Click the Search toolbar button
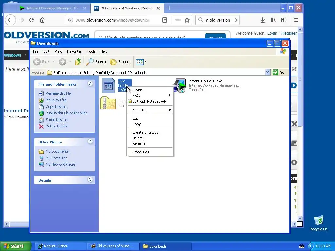Viewport: 335px width, 251px height. point(96,62)
